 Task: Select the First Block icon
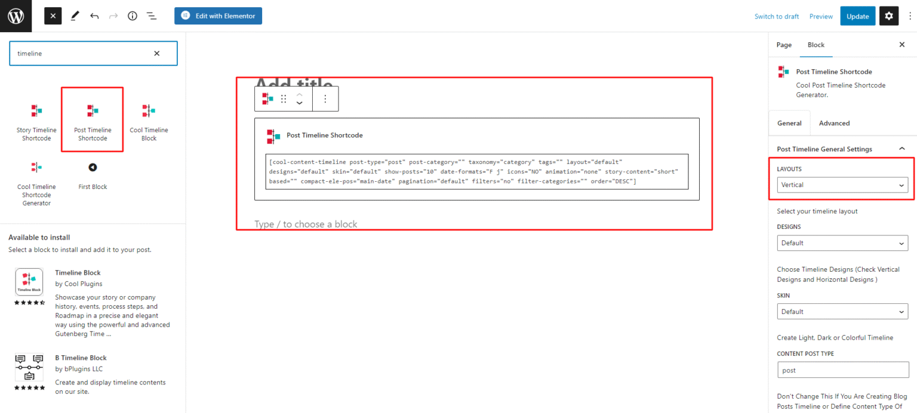92,169
